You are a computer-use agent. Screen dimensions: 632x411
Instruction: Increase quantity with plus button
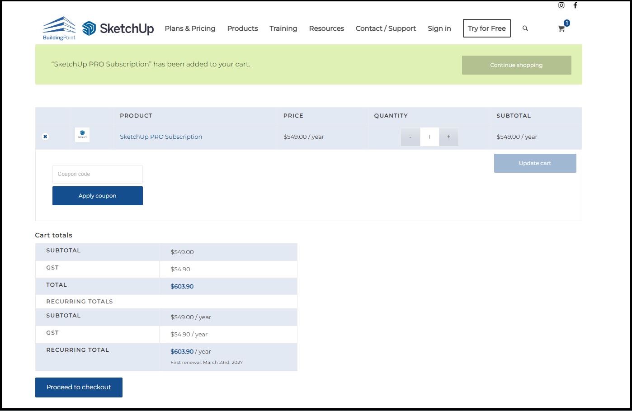point(448,137)
